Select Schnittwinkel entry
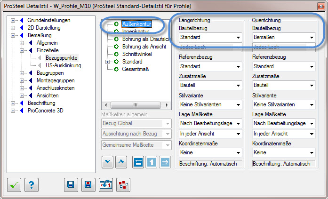 pyautogui.click(x=137, y=54)
